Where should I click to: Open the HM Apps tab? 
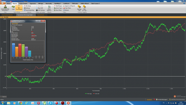pyautogui.click(x=41, y=3)
